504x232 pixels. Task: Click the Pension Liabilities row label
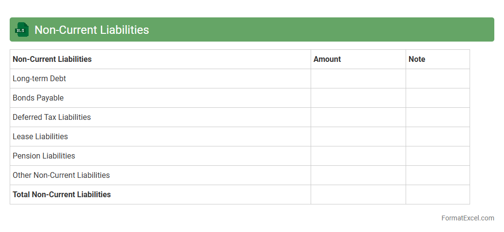(x=44, y=156)
